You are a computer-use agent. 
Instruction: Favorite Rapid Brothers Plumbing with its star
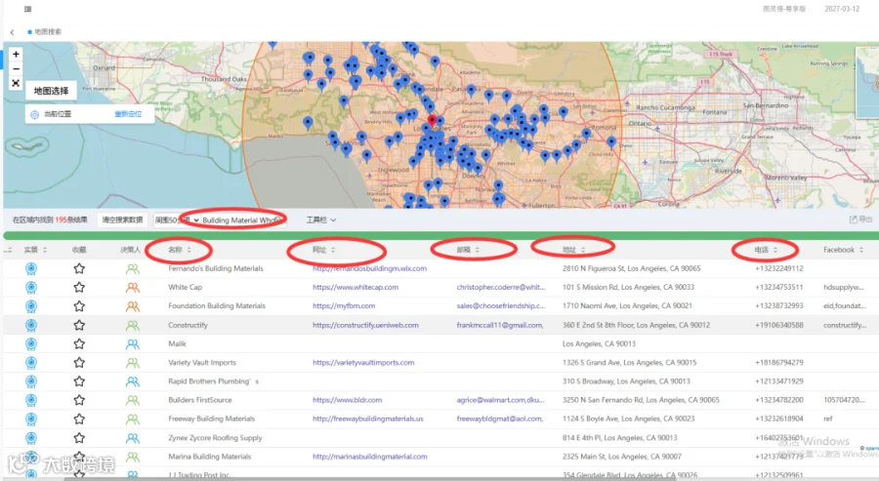point(79,381)
